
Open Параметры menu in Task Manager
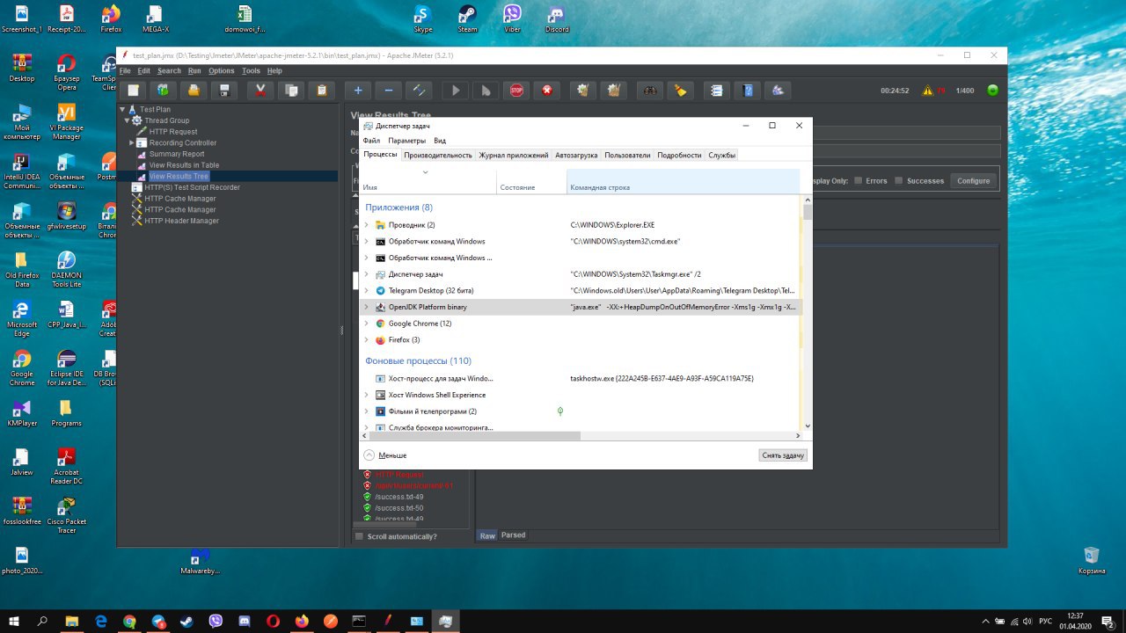(406, 141)
